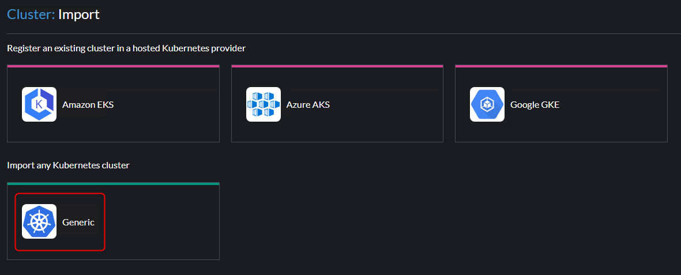Click the Kubernetes wheel icon for Generic
Viewport: 681px width, 275px height.
[39, 221]
